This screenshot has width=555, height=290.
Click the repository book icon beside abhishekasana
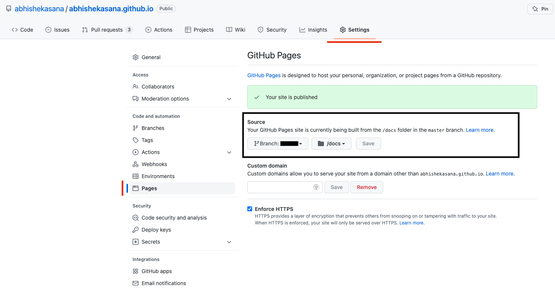coord(9,9)
